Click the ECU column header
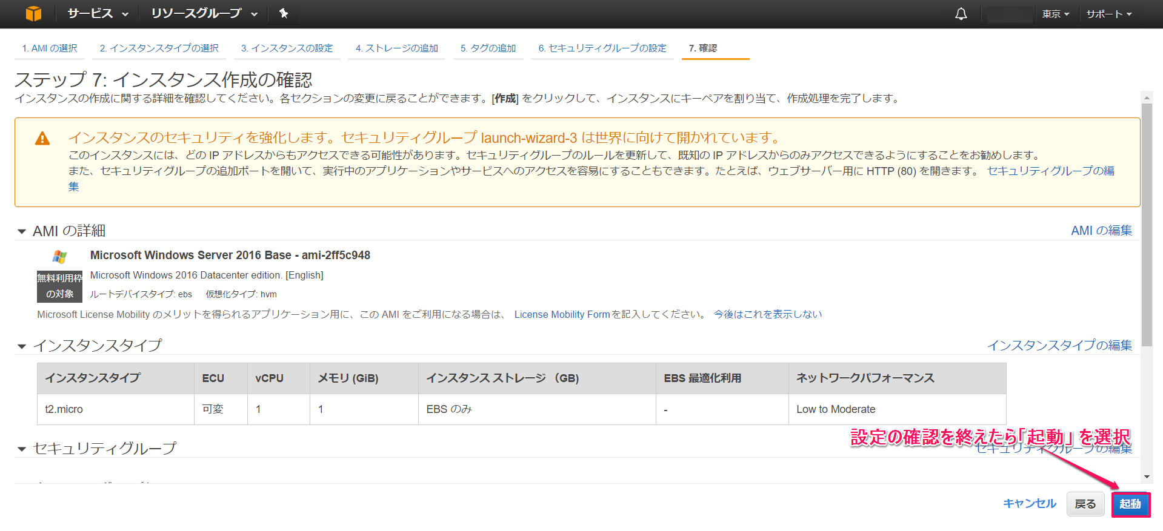1163x531 pixels. pos(221,378)
